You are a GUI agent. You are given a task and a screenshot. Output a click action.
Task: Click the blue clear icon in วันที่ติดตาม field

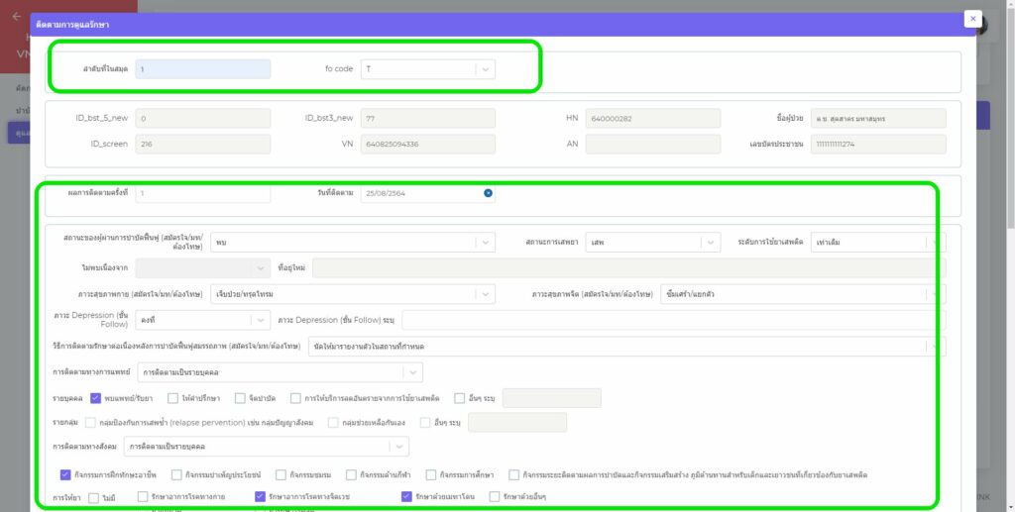coord(488,193)
